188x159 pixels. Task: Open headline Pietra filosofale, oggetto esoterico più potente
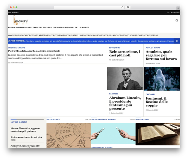pyautogui.click(x=34, y=51)
